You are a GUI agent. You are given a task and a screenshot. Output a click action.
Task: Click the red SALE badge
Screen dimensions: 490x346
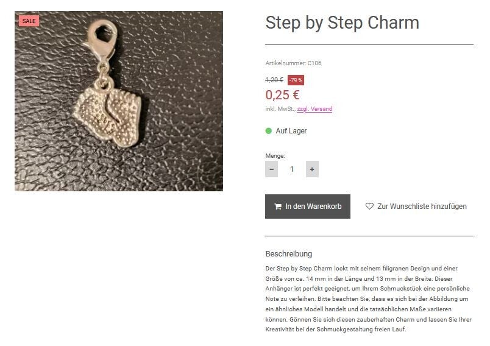click(x=29, y=21)
